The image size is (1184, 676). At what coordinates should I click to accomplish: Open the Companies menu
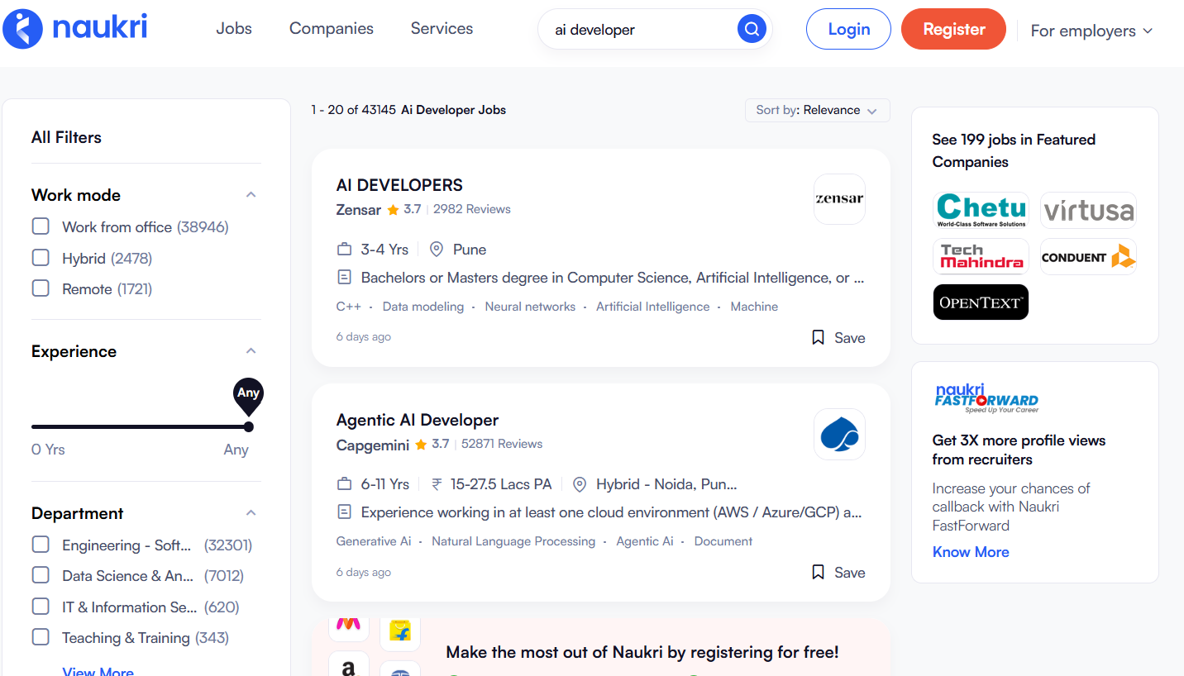click(331, 27)
